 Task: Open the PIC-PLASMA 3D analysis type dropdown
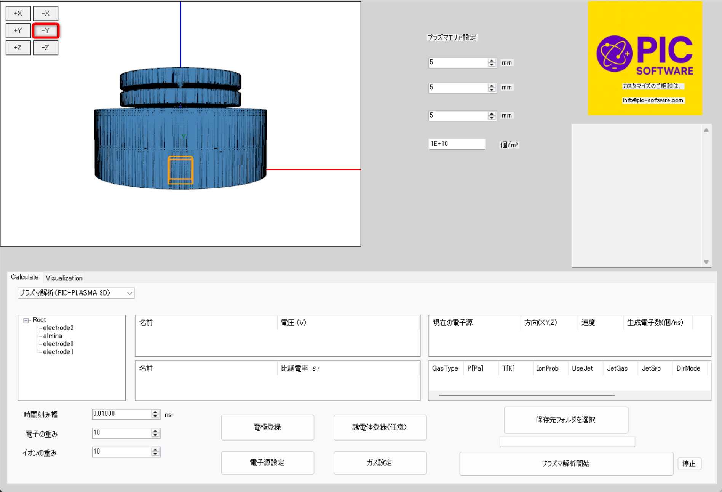click(76, 293)
